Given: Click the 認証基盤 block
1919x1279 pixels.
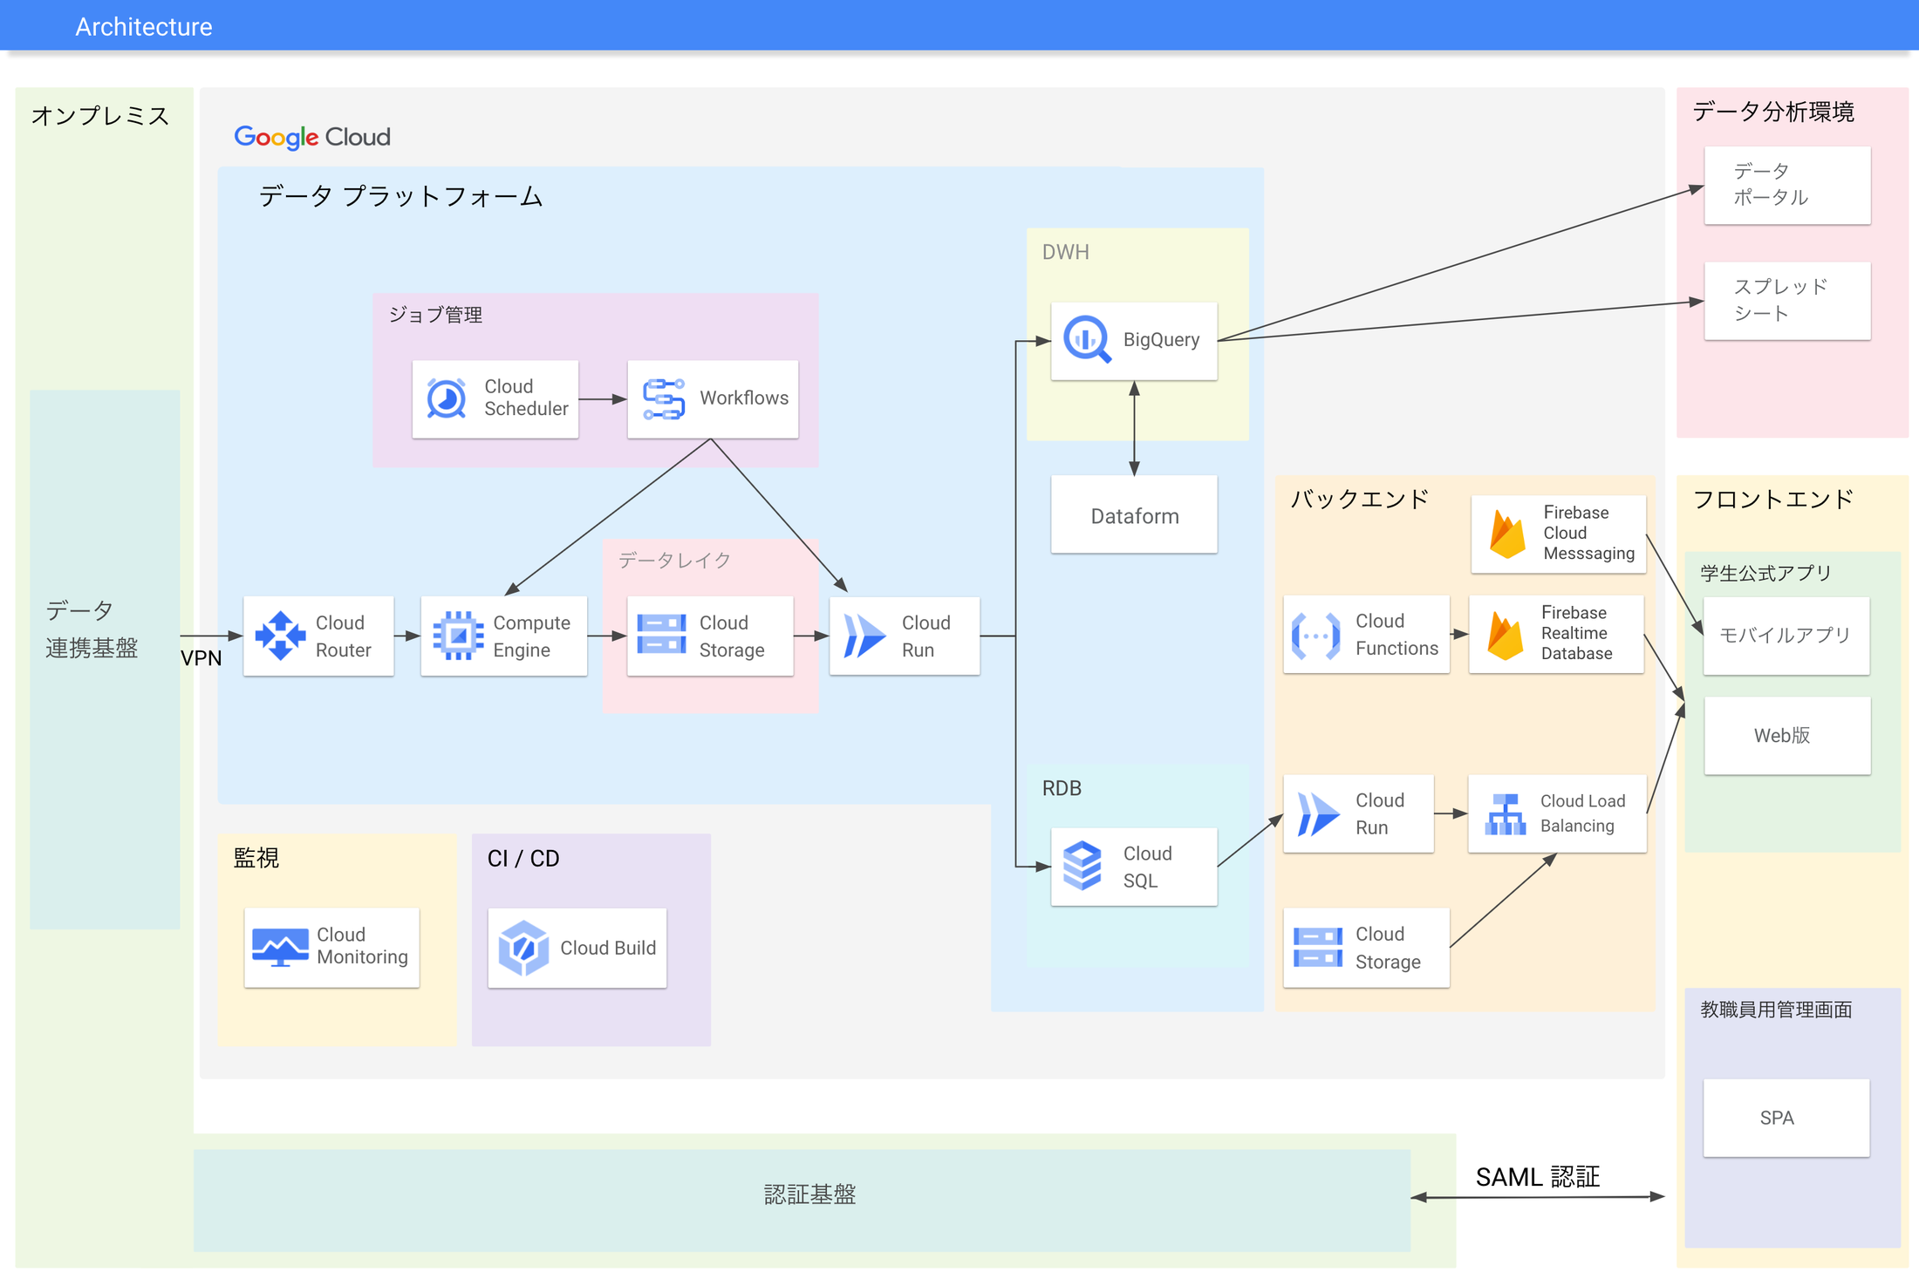Looking at the screenshot, I should pos(802,1201).
